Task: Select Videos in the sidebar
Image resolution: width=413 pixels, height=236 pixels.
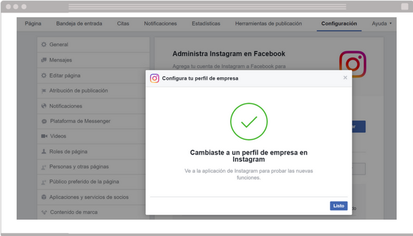Action: pyautogui.click(x=91, y=136)
